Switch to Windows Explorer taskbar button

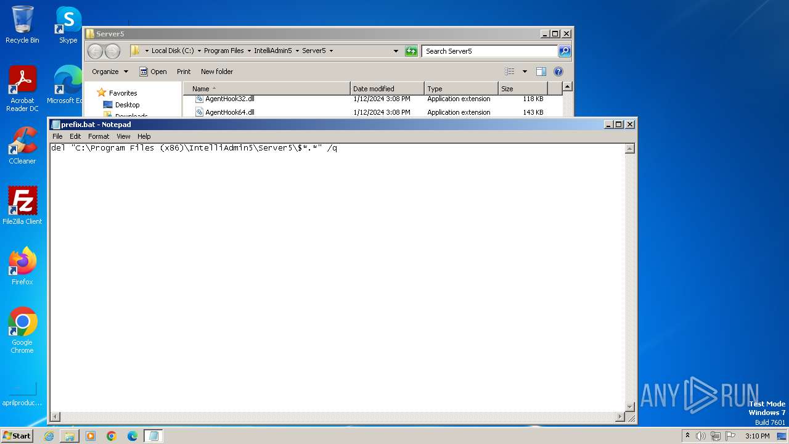[x=70, y=436]
